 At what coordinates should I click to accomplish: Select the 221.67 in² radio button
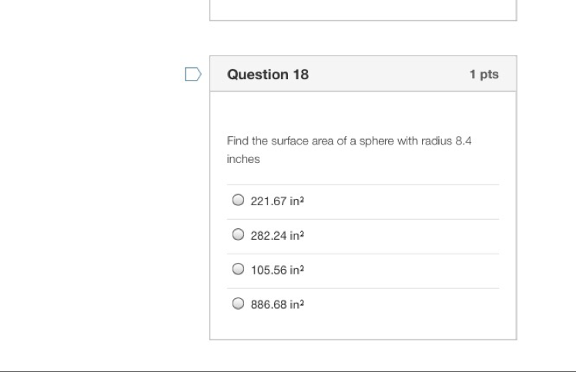[x=238, y=201]
